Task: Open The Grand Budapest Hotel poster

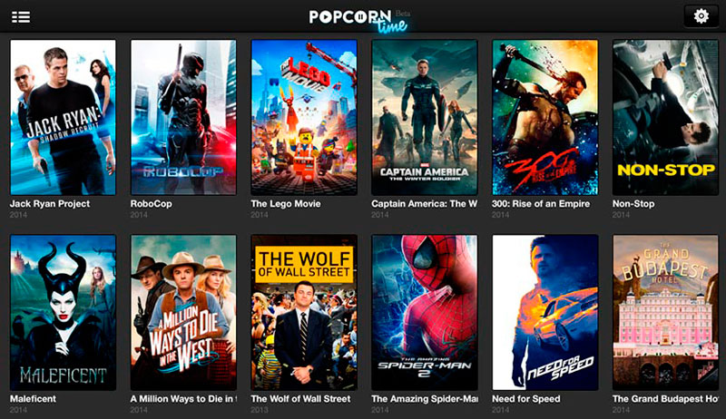Action: pos(665,313)
